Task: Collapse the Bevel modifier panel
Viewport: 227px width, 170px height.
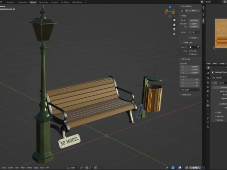Action: [213, 83]
